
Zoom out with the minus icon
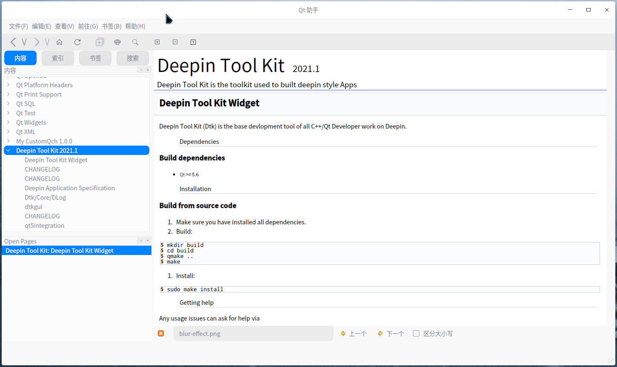[x=175, y=42]
